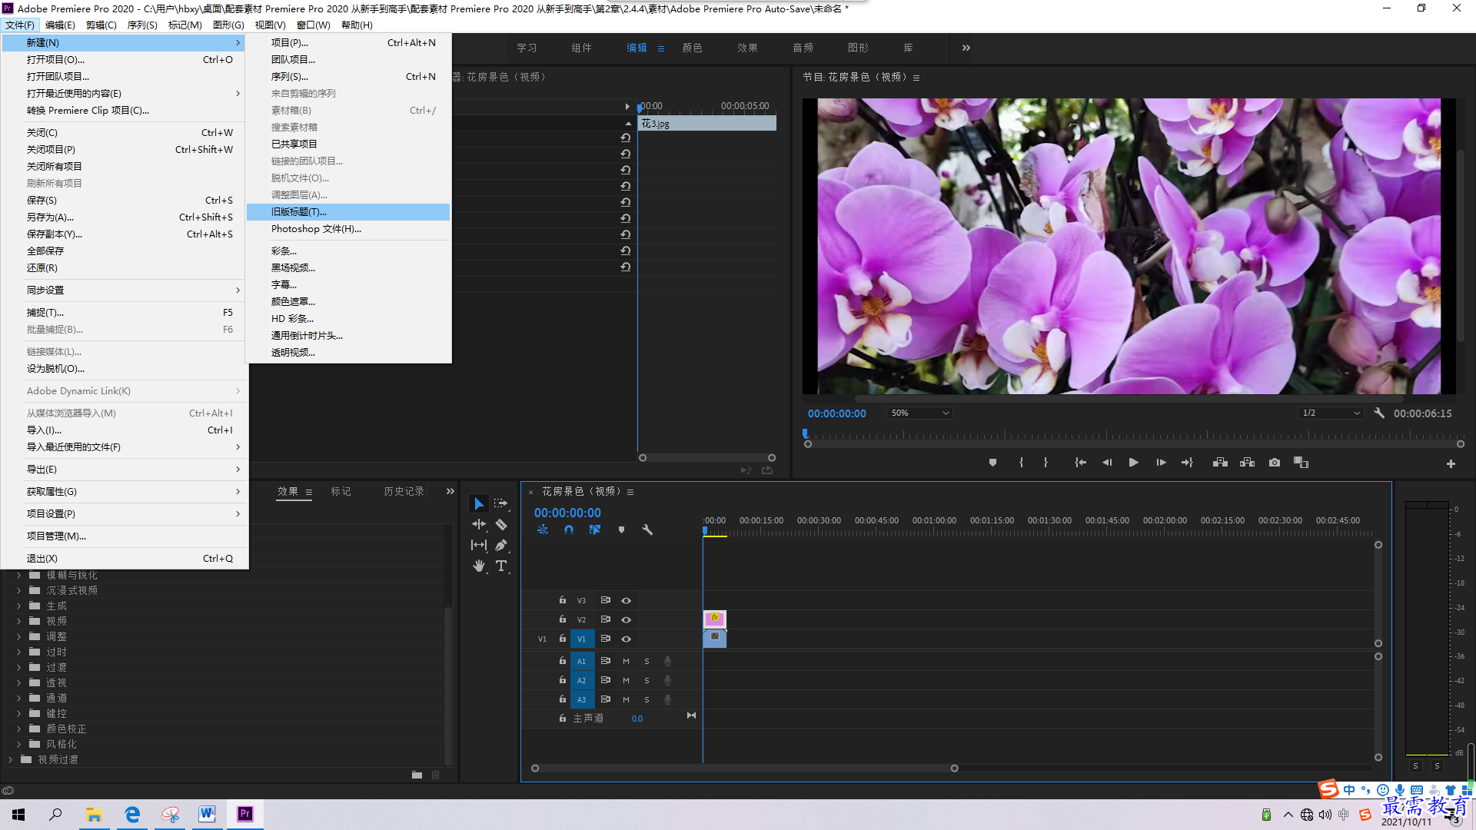Click the Extract button
This screenshot has height=830, width=1476.
pos(1247,463)
